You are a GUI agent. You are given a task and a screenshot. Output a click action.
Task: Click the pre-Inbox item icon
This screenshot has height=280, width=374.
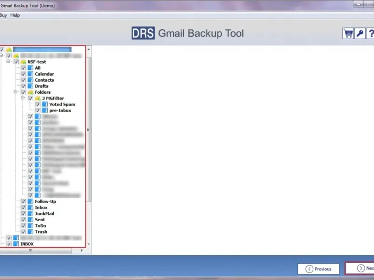45,111
